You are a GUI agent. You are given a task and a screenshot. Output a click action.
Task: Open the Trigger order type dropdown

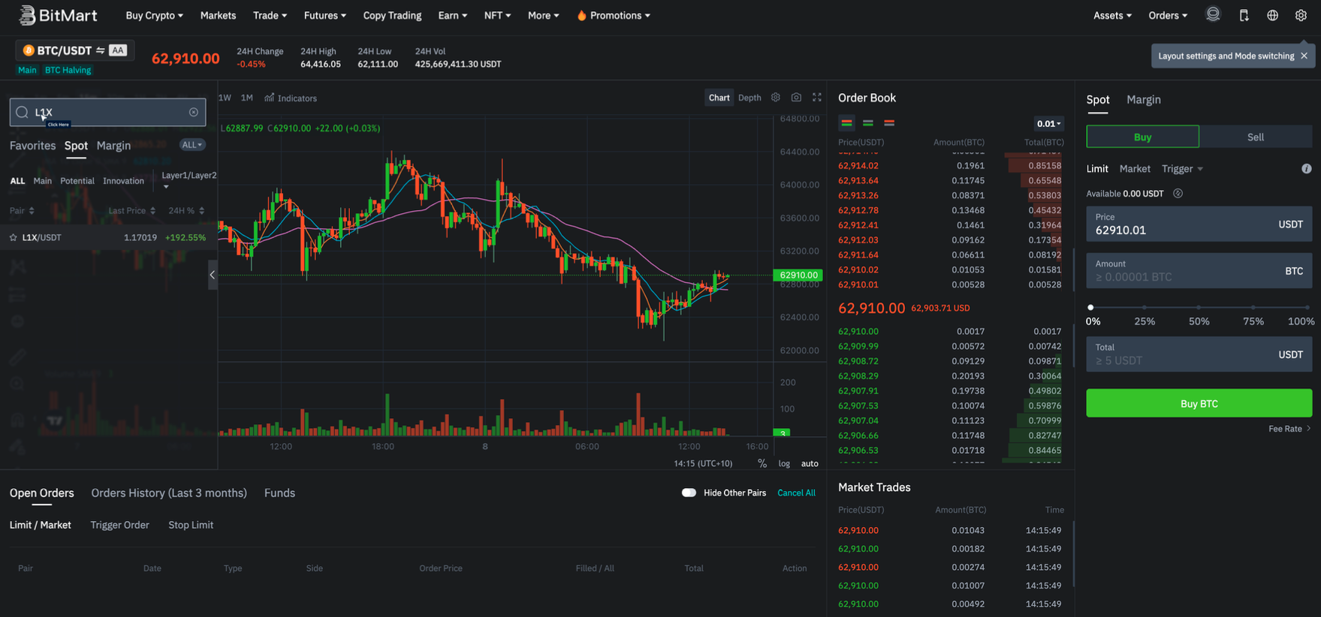(1182, 169)
